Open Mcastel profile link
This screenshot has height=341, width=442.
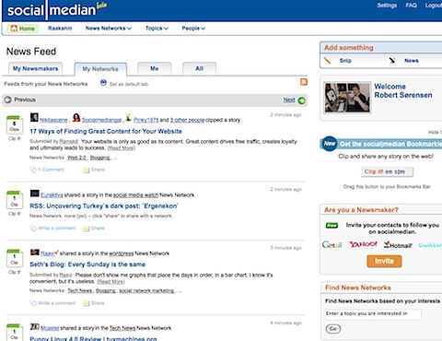(x=50, y=328)
